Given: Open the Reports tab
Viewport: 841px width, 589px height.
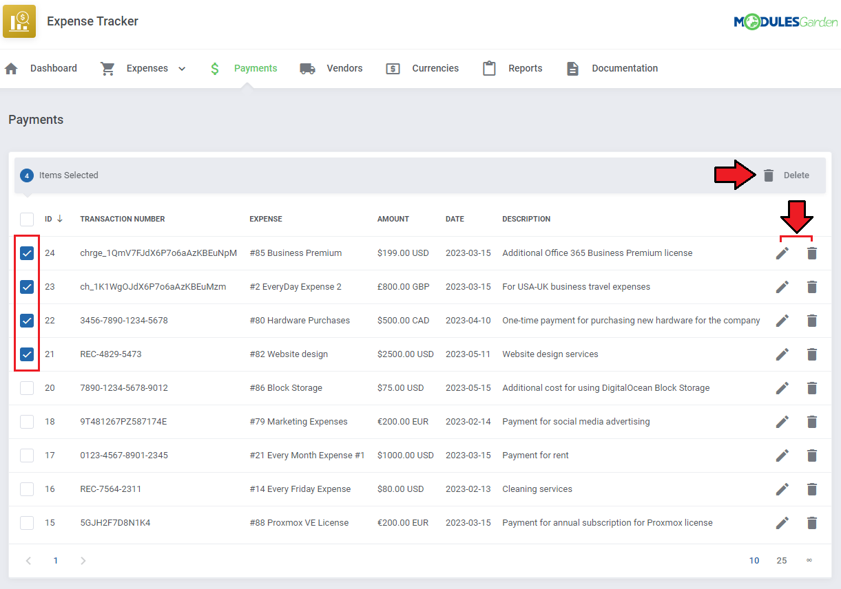Looking at the screenshot, I should (512, 68).
